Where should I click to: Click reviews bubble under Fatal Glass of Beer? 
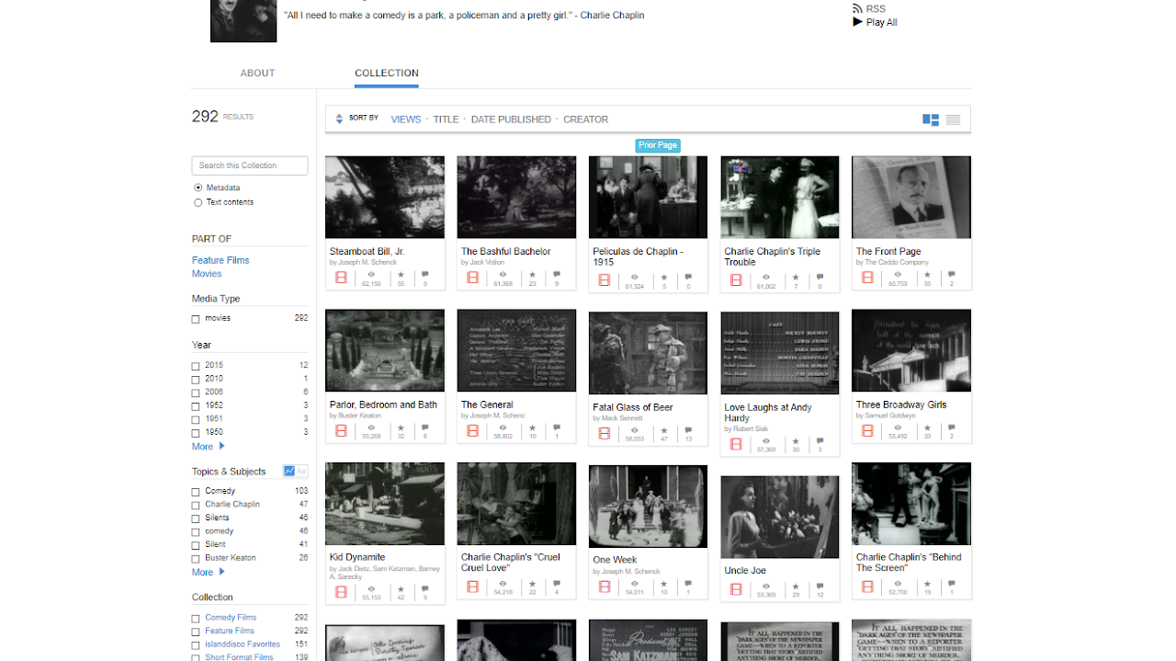pyautogui.click(x=688, y=429)
